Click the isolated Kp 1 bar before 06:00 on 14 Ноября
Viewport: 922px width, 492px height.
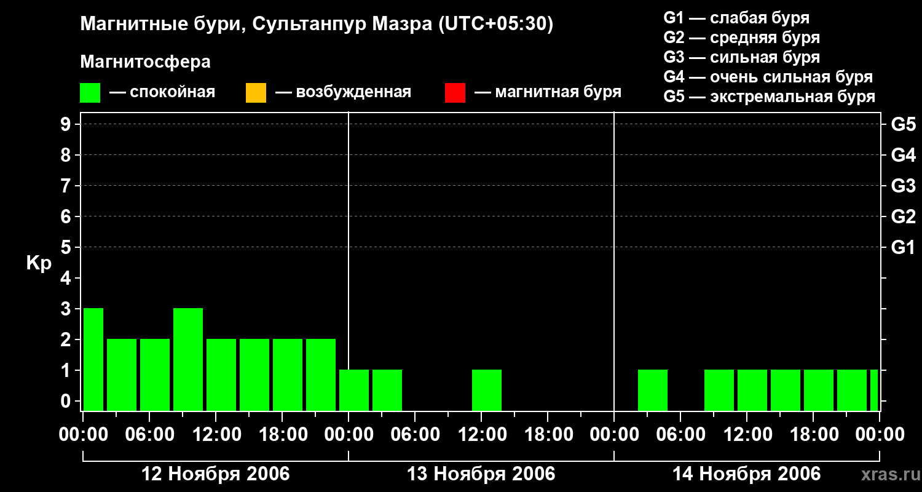pos(653,390)
